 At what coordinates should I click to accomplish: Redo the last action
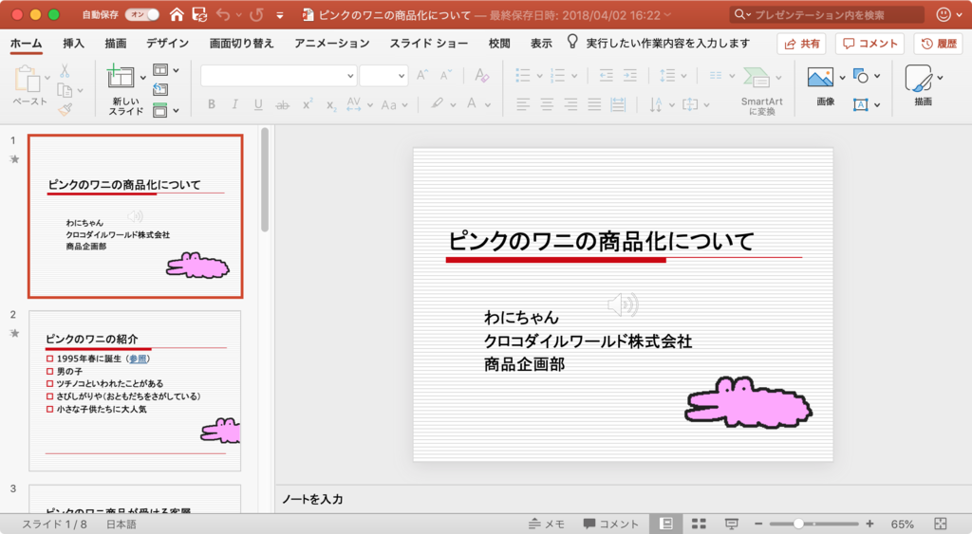[x=256, y=14]
